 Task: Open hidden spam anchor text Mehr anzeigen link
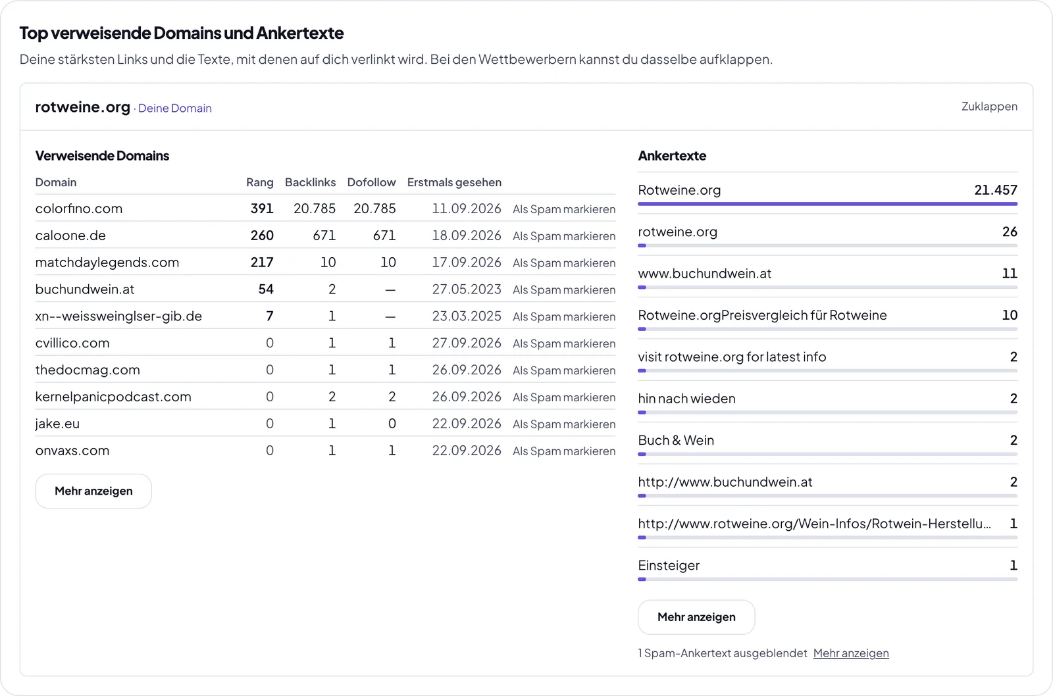coord(851,653)
